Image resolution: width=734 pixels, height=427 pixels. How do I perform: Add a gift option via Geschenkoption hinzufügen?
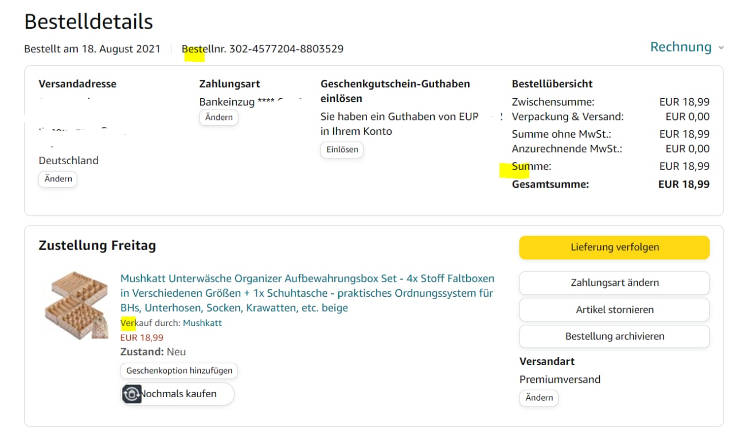179,371
